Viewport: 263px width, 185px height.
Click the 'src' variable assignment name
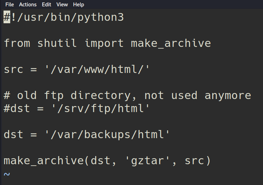pyautogui.click(x=13, y=69)
